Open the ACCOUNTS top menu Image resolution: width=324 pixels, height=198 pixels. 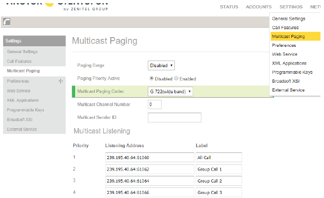pos(258,7)
